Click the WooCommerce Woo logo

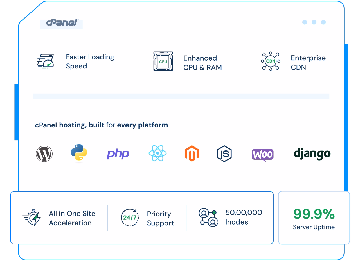pyautogui.click(x=262, y=154)
